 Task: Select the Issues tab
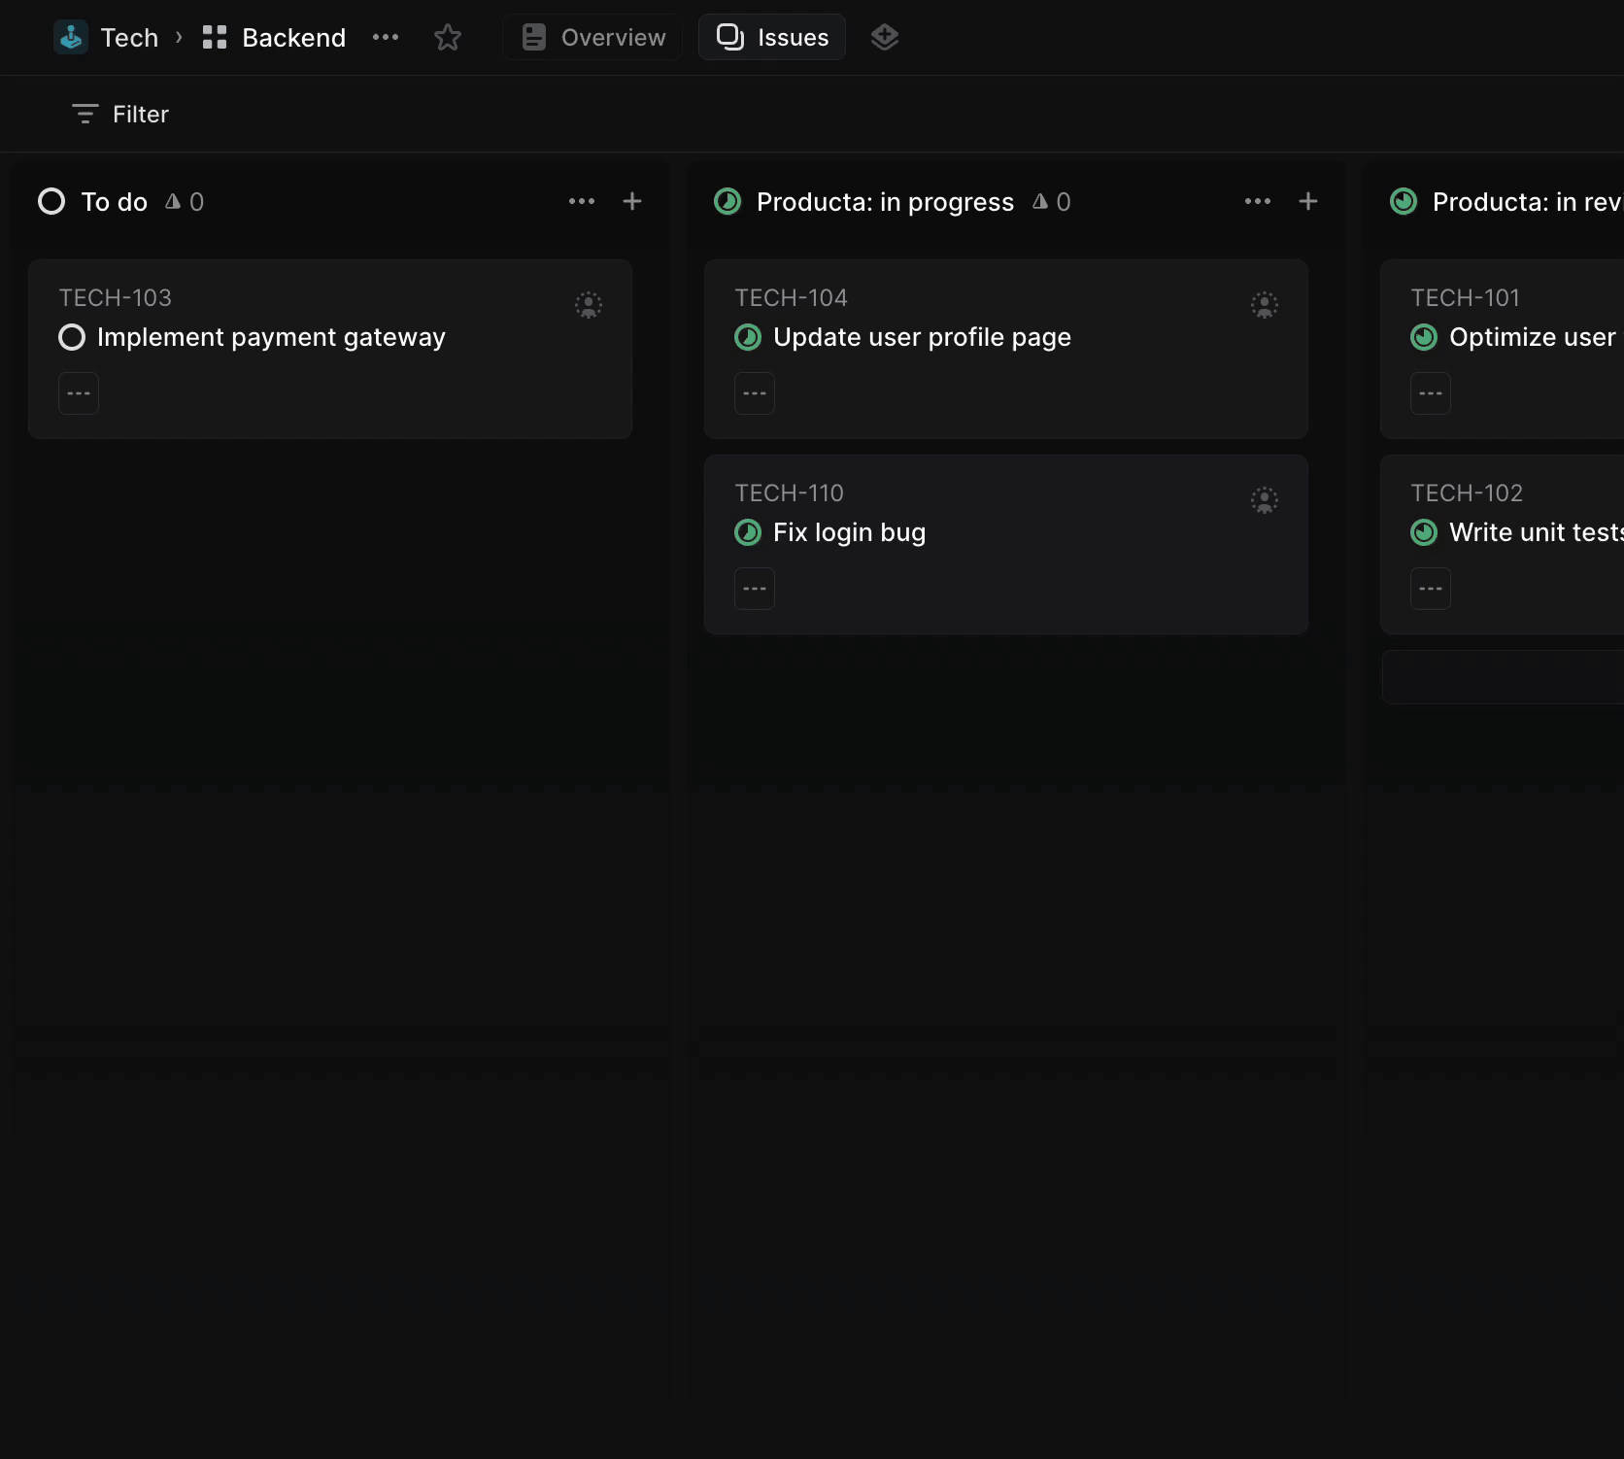[x=772, y=38]
